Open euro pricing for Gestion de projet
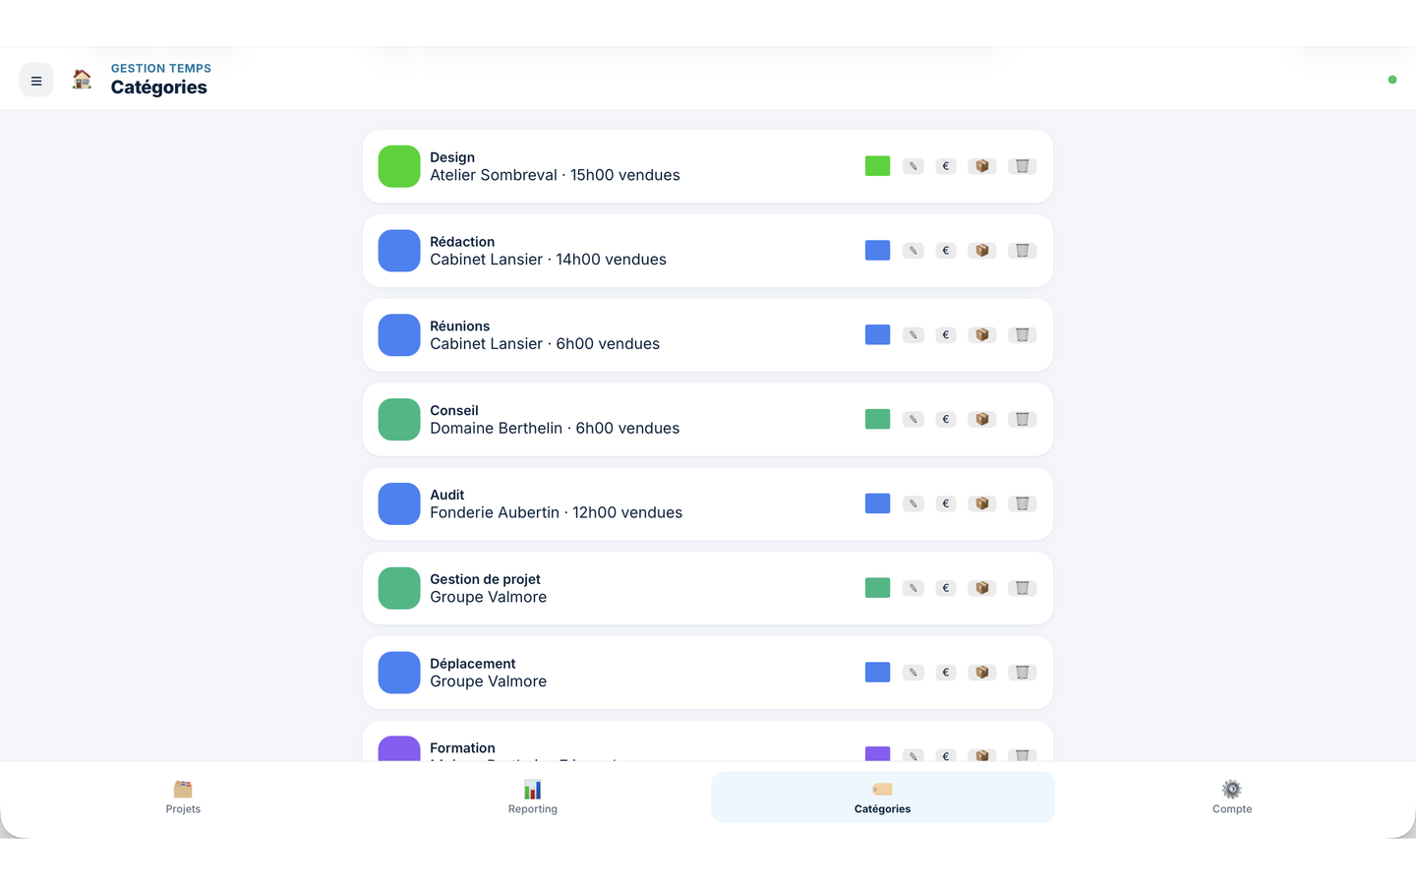 click(946, 589)
